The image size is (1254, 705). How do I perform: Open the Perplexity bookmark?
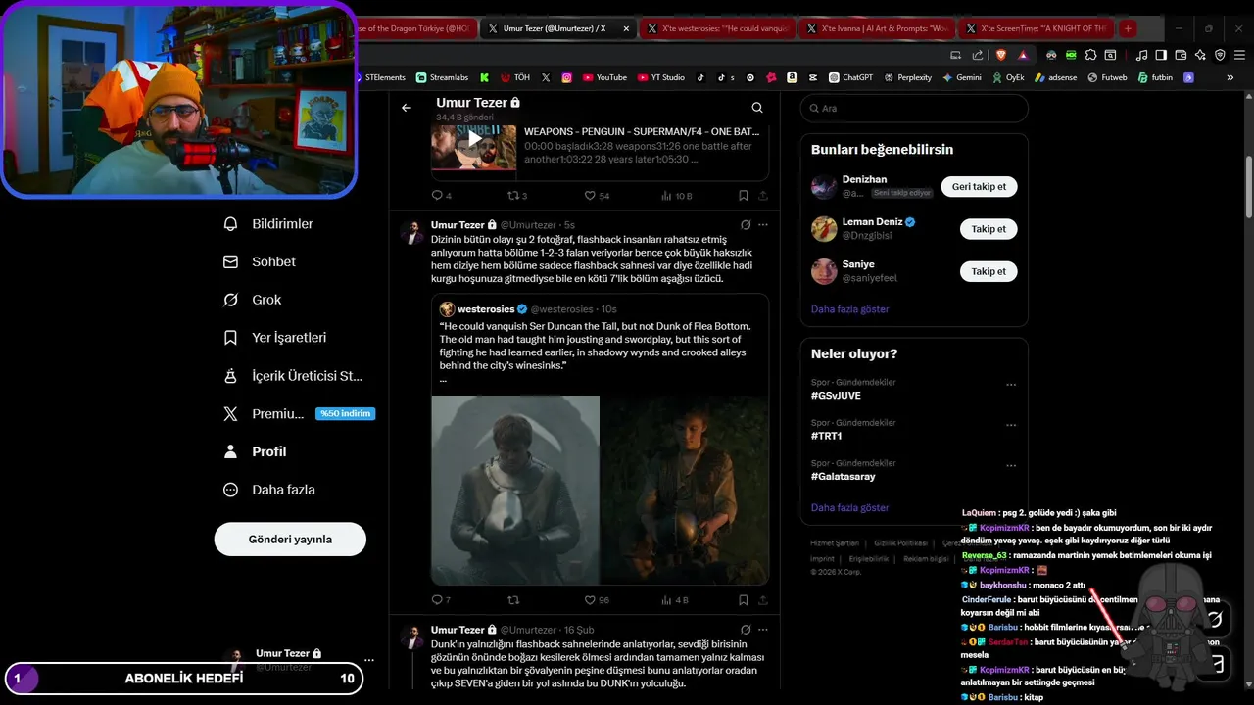point(907,77)
